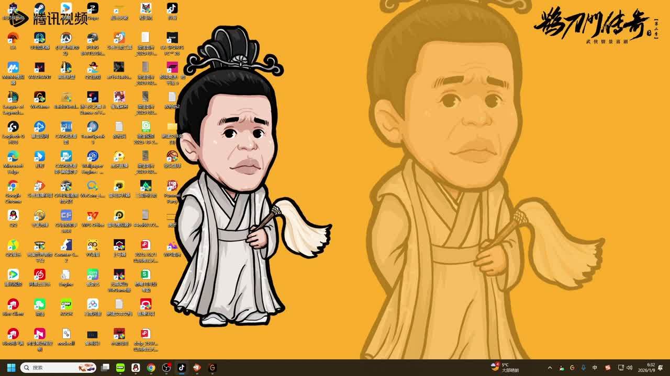This screenshot has height=376, width=670.
Task: Toggle the Chinese input method indicator
Action: 595,368
